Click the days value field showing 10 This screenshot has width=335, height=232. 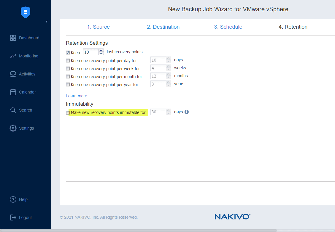158,60
